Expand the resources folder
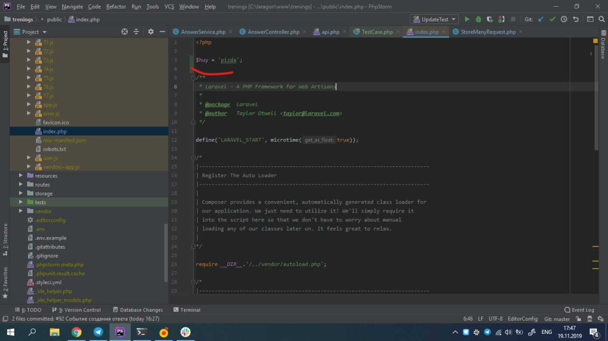This screenshot has height=341, width=608. [x=20, y=175]
